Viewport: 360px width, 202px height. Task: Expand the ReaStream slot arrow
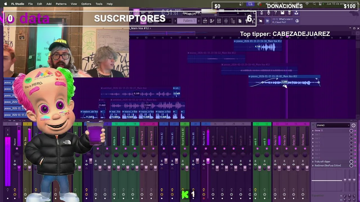(313, 166)
